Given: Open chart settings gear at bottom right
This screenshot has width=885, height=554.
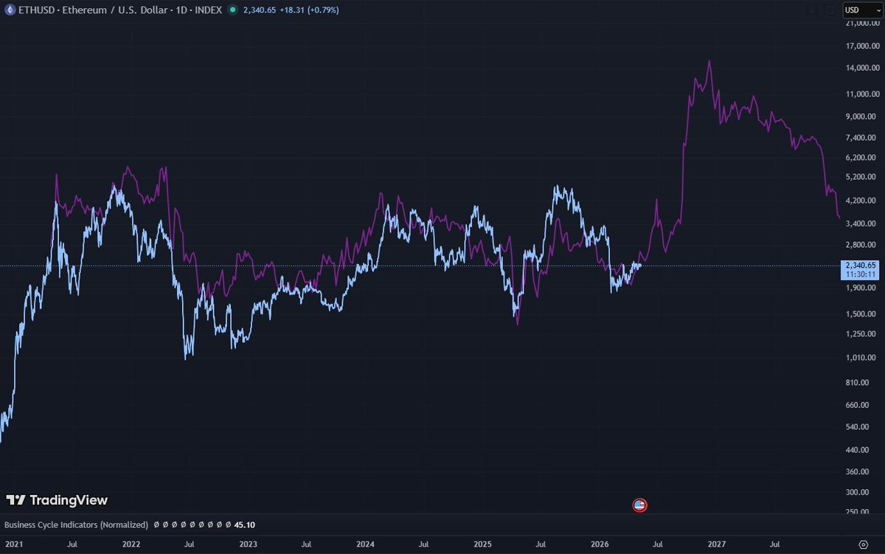Looking at the screenshot, I should pos(862,546).
